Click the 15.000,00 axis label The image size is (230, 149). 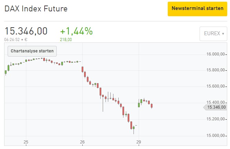coord(215,136)
